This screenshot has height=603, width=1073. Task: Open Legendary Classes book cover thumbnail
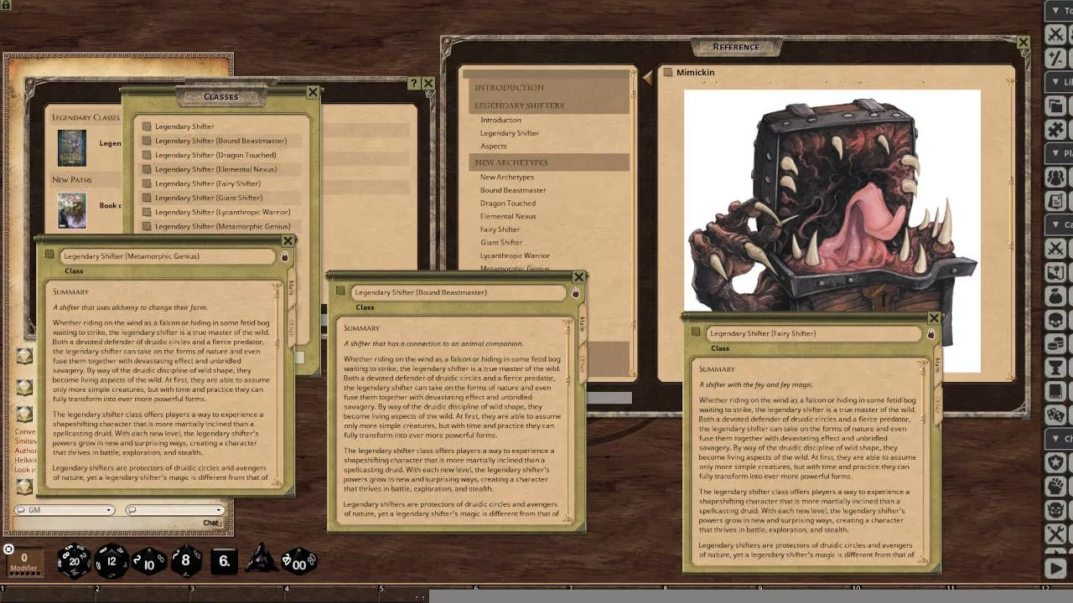coord(71,147)
